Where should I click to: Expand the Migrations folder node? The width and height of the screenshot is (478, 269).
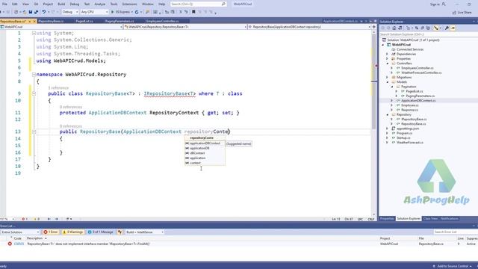pos(388,78)
